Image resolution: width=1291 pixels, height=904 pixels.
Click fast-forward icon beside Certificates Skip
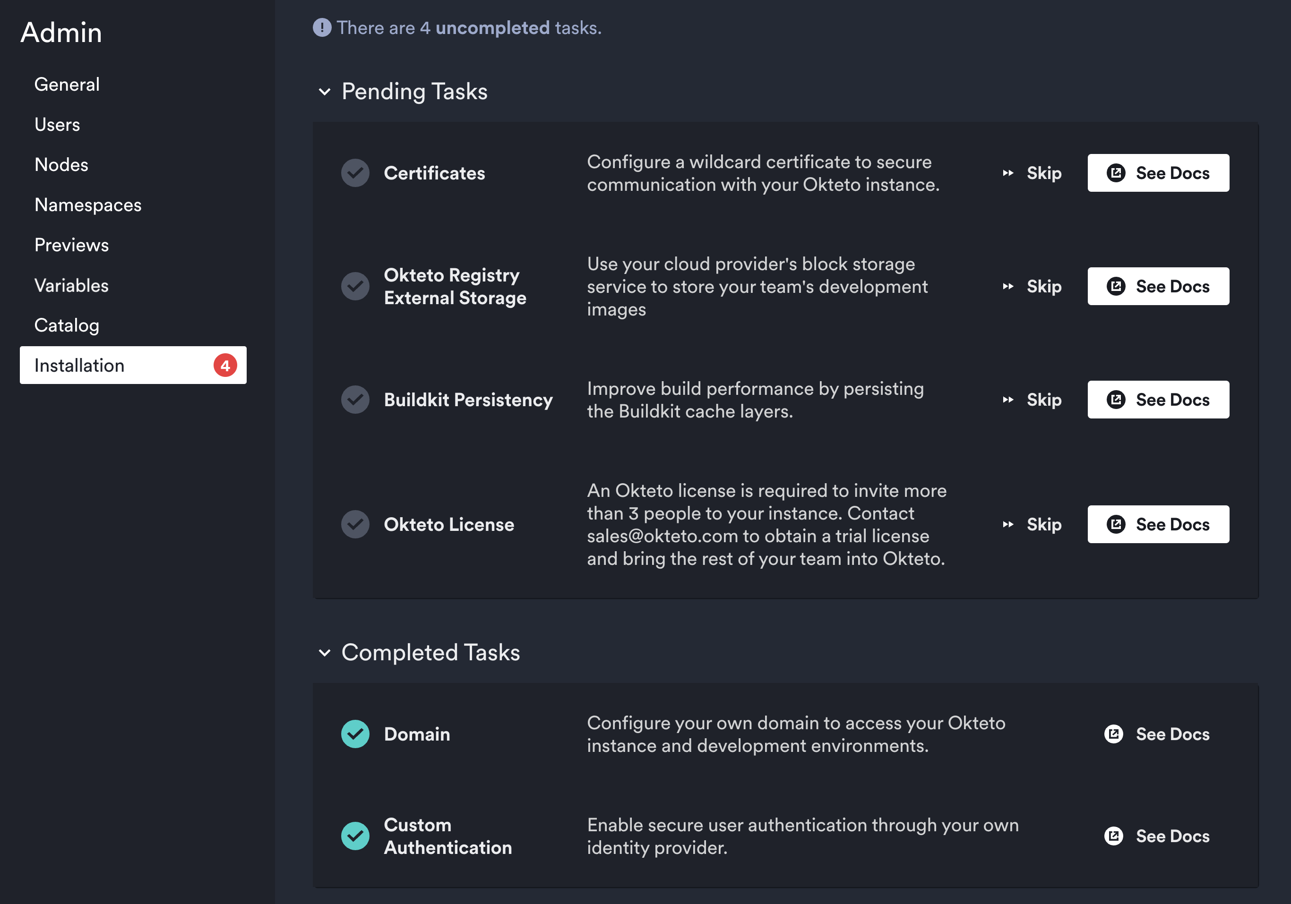[1008, 173]
